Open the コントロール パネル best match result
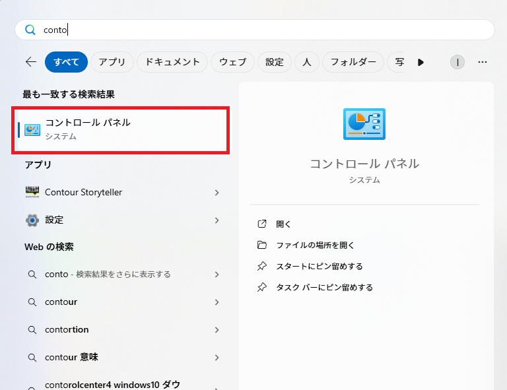Viewport: 507px width, 390px height. [121, 129]
